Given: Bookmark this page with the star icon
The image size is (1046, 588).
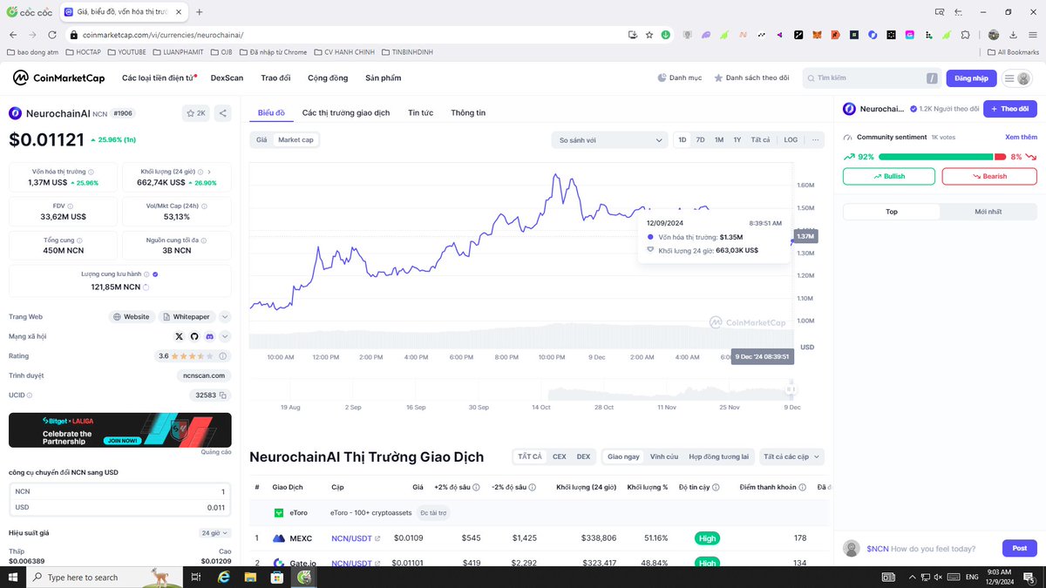Looking at the screenshot, I should tap(649, 35).
